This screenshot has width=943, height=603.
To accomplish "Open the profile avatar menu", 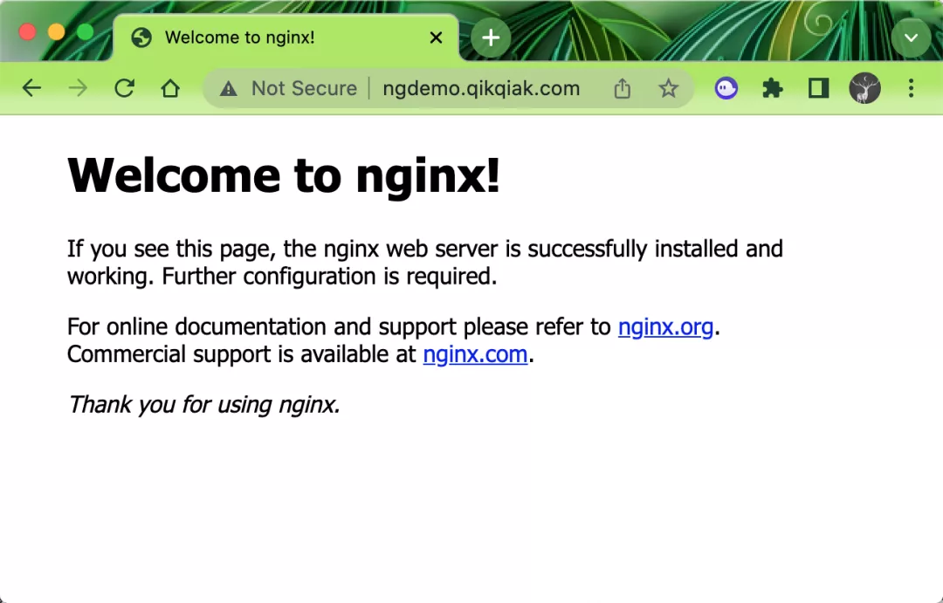I will 864,88.
